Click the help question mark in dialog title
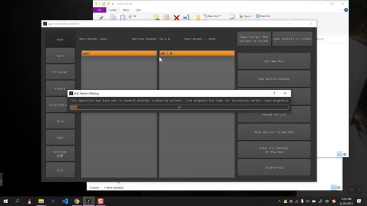Image resolution: width=367 pixels, height=206 pixels. [274, 93]
